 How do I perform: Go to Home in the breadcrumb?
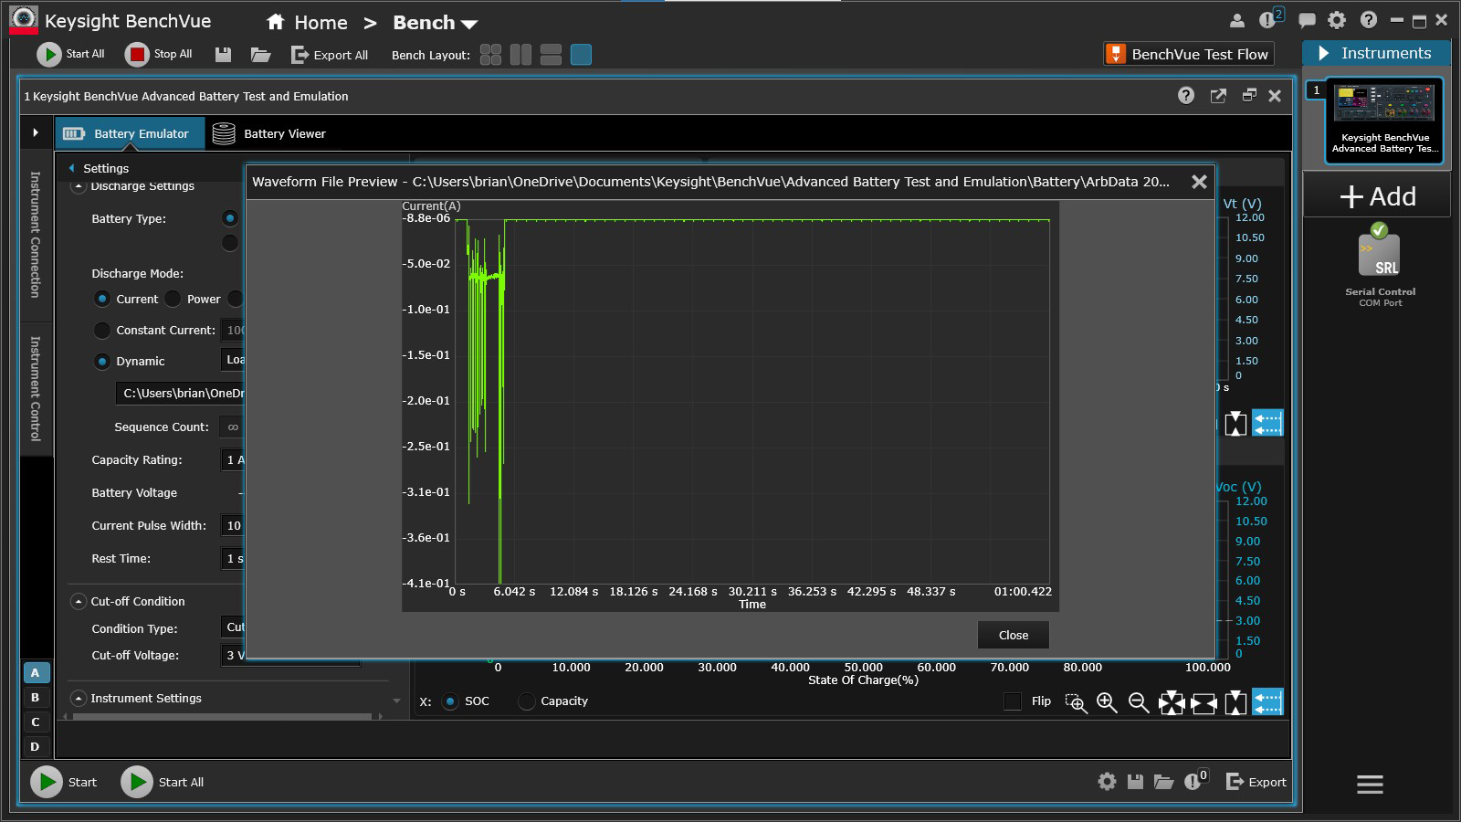pos(307,23)
